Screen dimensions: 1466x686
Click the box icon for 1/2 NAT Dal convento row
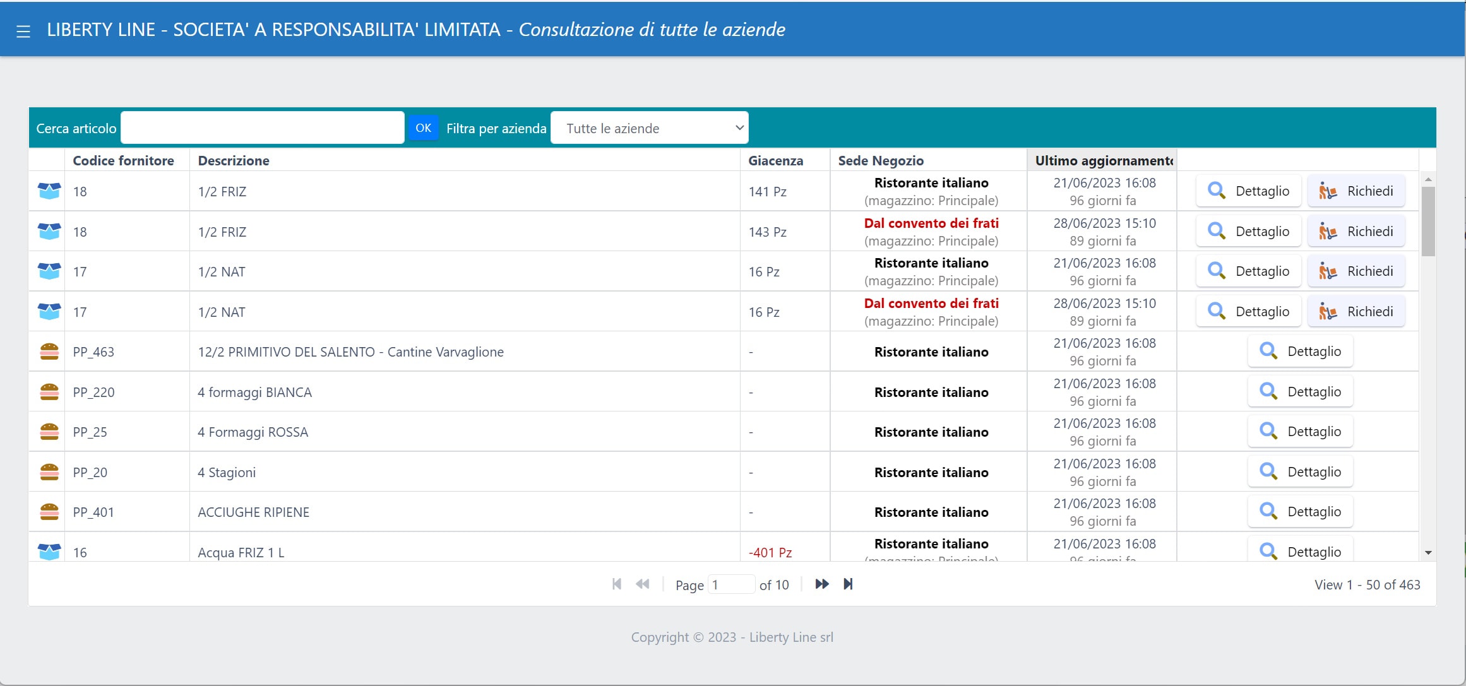49,311
